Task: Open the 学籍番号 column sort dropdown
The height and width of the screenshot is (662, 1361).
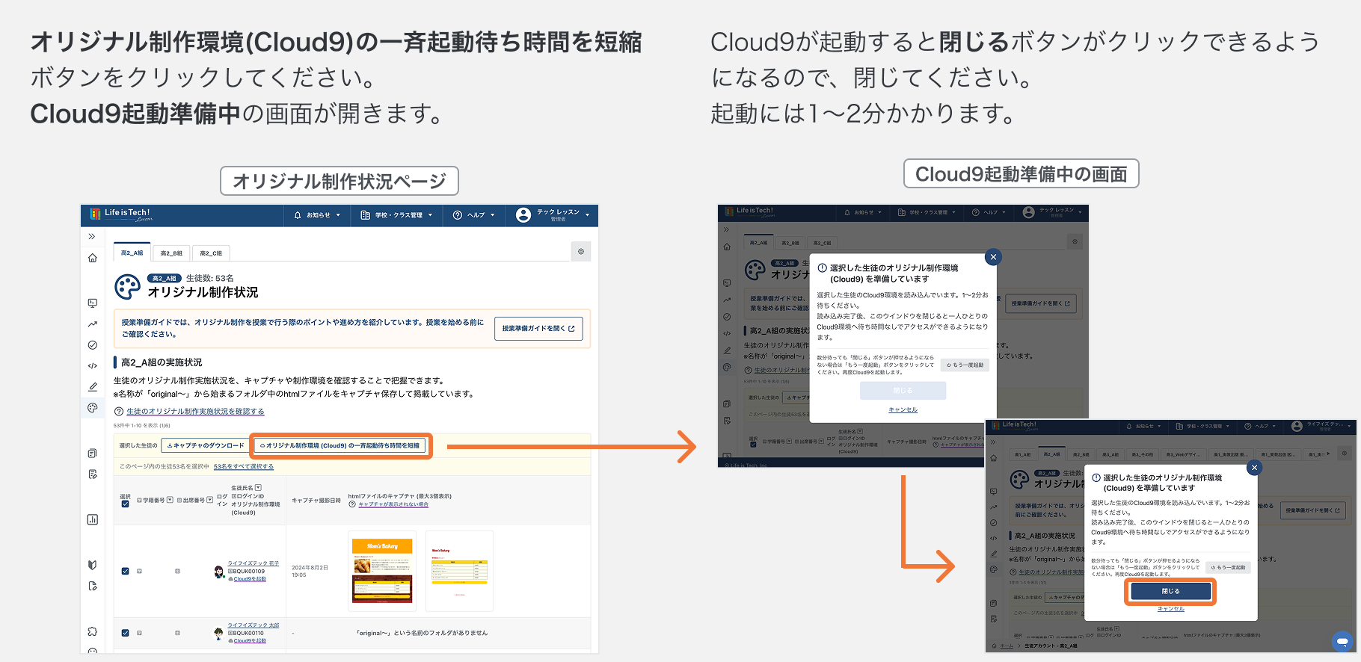Action: tap(170, 500)
